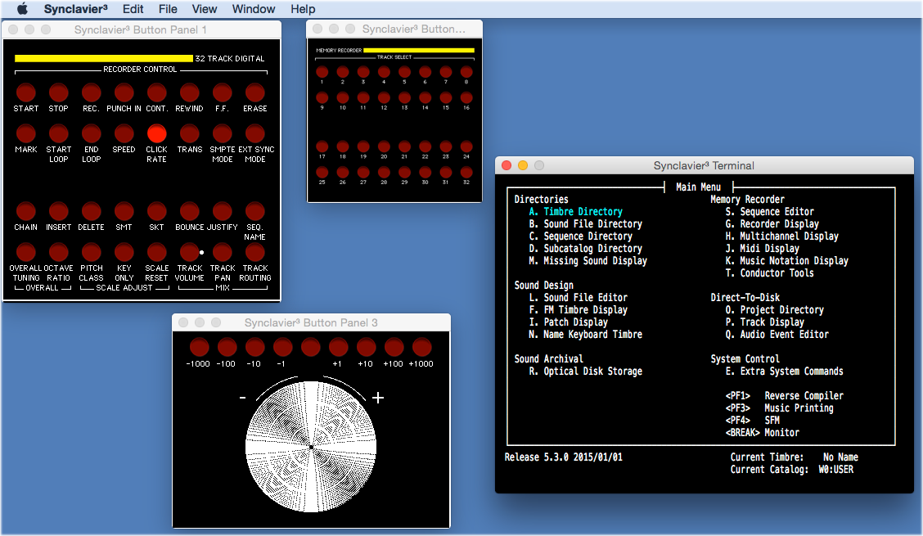Viewport: 923px width, 536px height.
Task: Toggle track select button 1
Action: tap(322, 72)
